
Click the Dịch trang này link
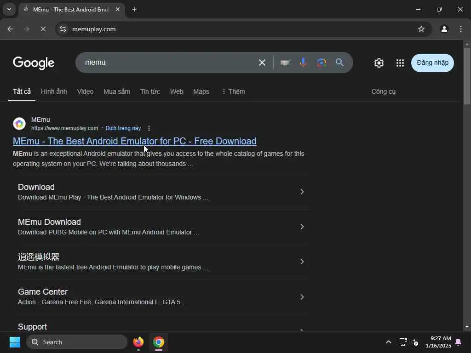pos(123,128)
